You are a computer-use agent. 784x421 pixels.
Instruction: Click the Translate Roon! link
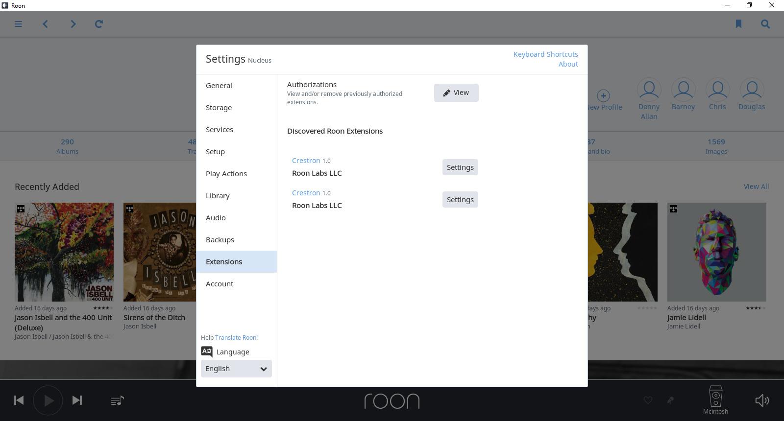pyautogui.click(x=236, y=338)
